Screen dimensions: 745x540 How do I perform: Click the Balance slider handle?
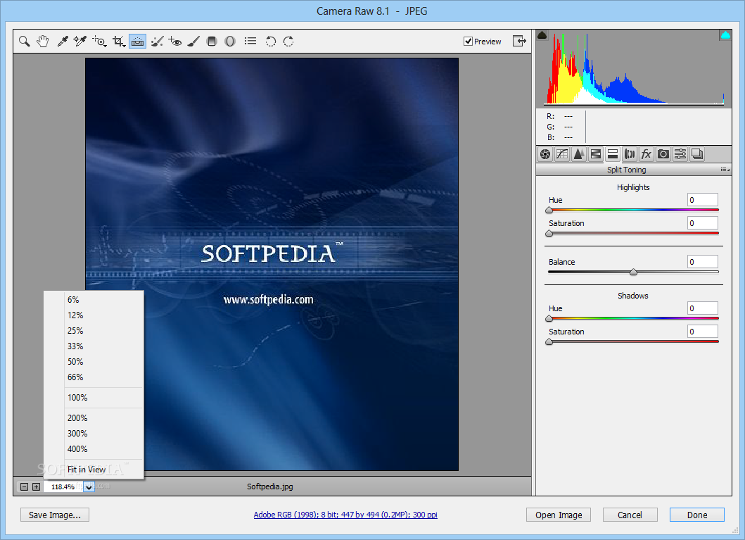[633, 272]
